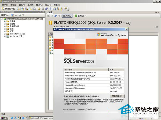Open the main toolbar options dropdown arrow
161x120 pixels.
[x=68, y=10]
